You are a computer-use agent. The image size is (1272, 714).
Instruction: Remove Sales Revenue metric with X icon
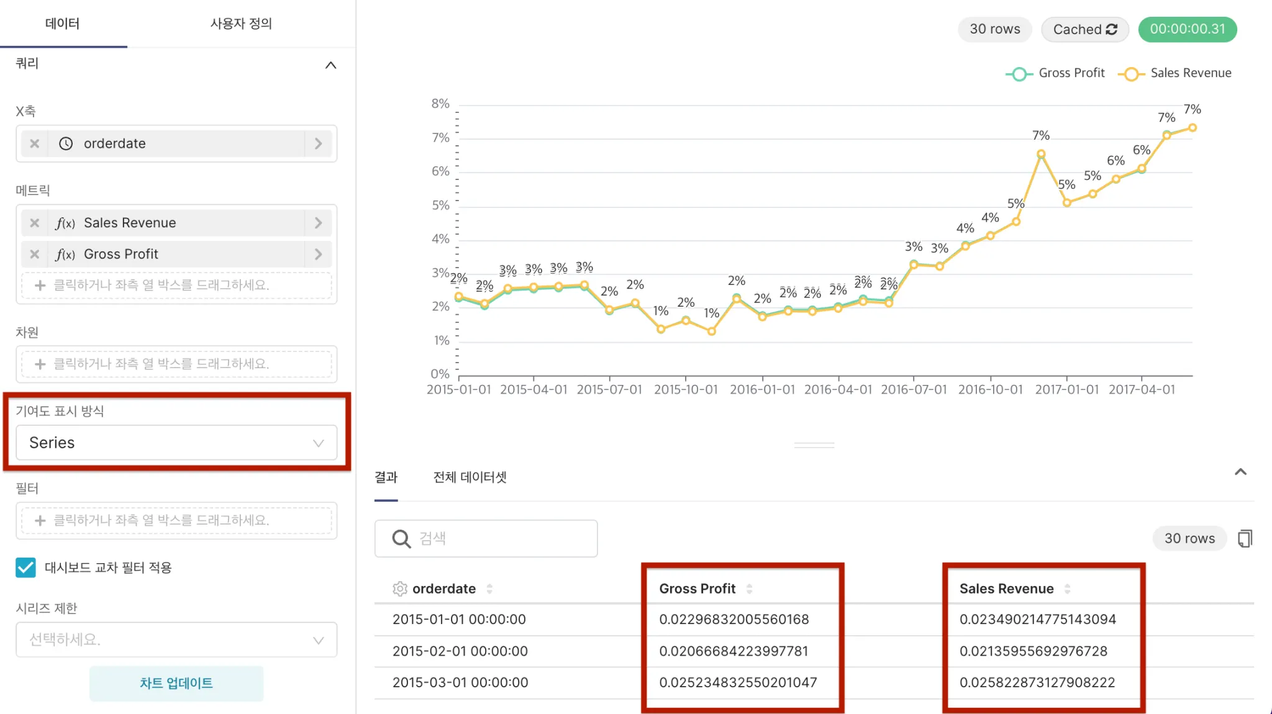click(35, 223)
